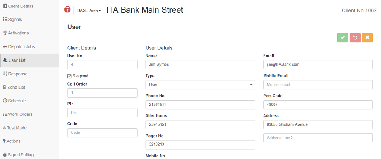
Task: Select User List in the sidebar
Action: pyautogui.click(x=17, y=60)
